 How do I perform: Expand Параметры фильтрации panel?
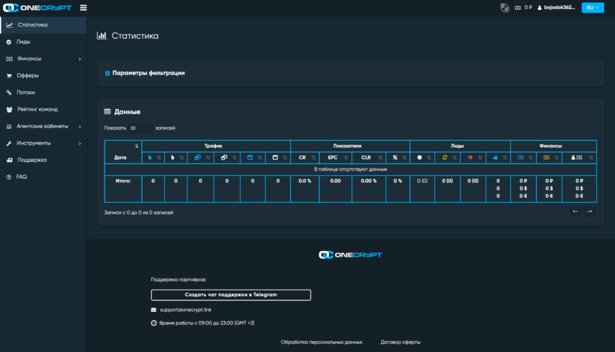tap(145, 73)
